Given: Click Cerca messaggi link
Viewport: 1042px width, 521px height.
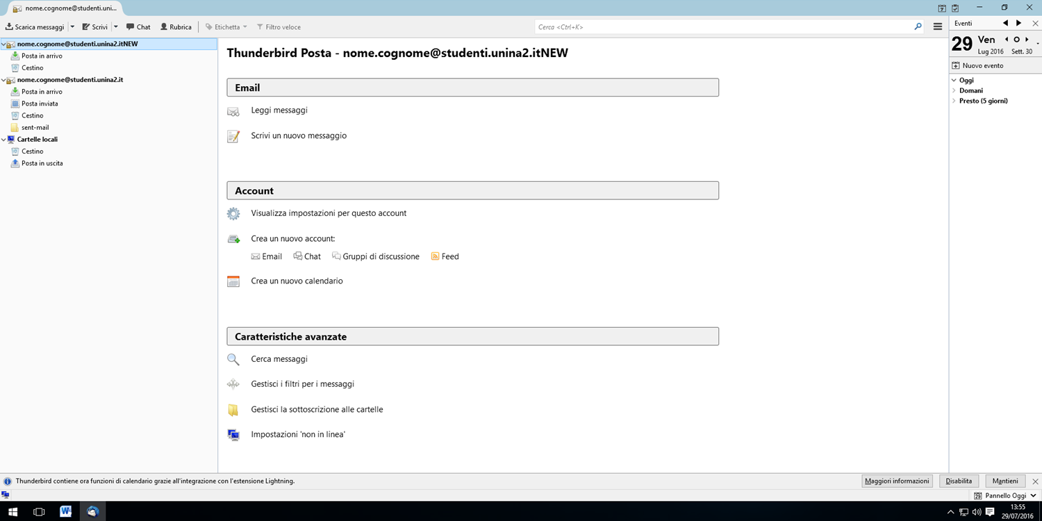Looking at the screenshot, I should (279, 359).
